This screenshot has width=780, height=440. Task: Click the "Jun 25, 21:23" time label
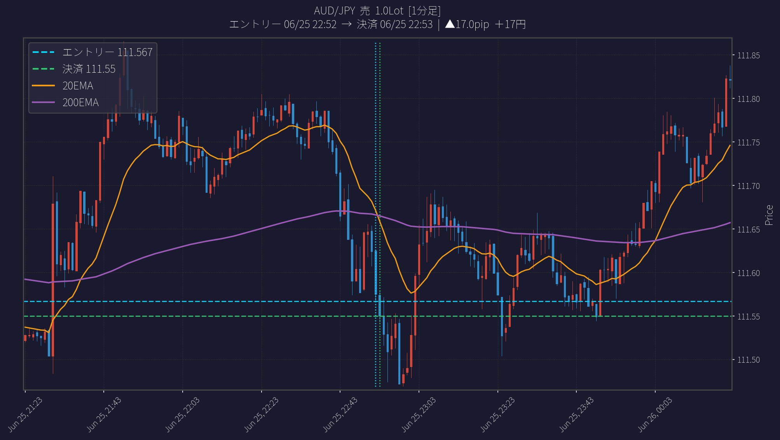[x=25, y=414]
